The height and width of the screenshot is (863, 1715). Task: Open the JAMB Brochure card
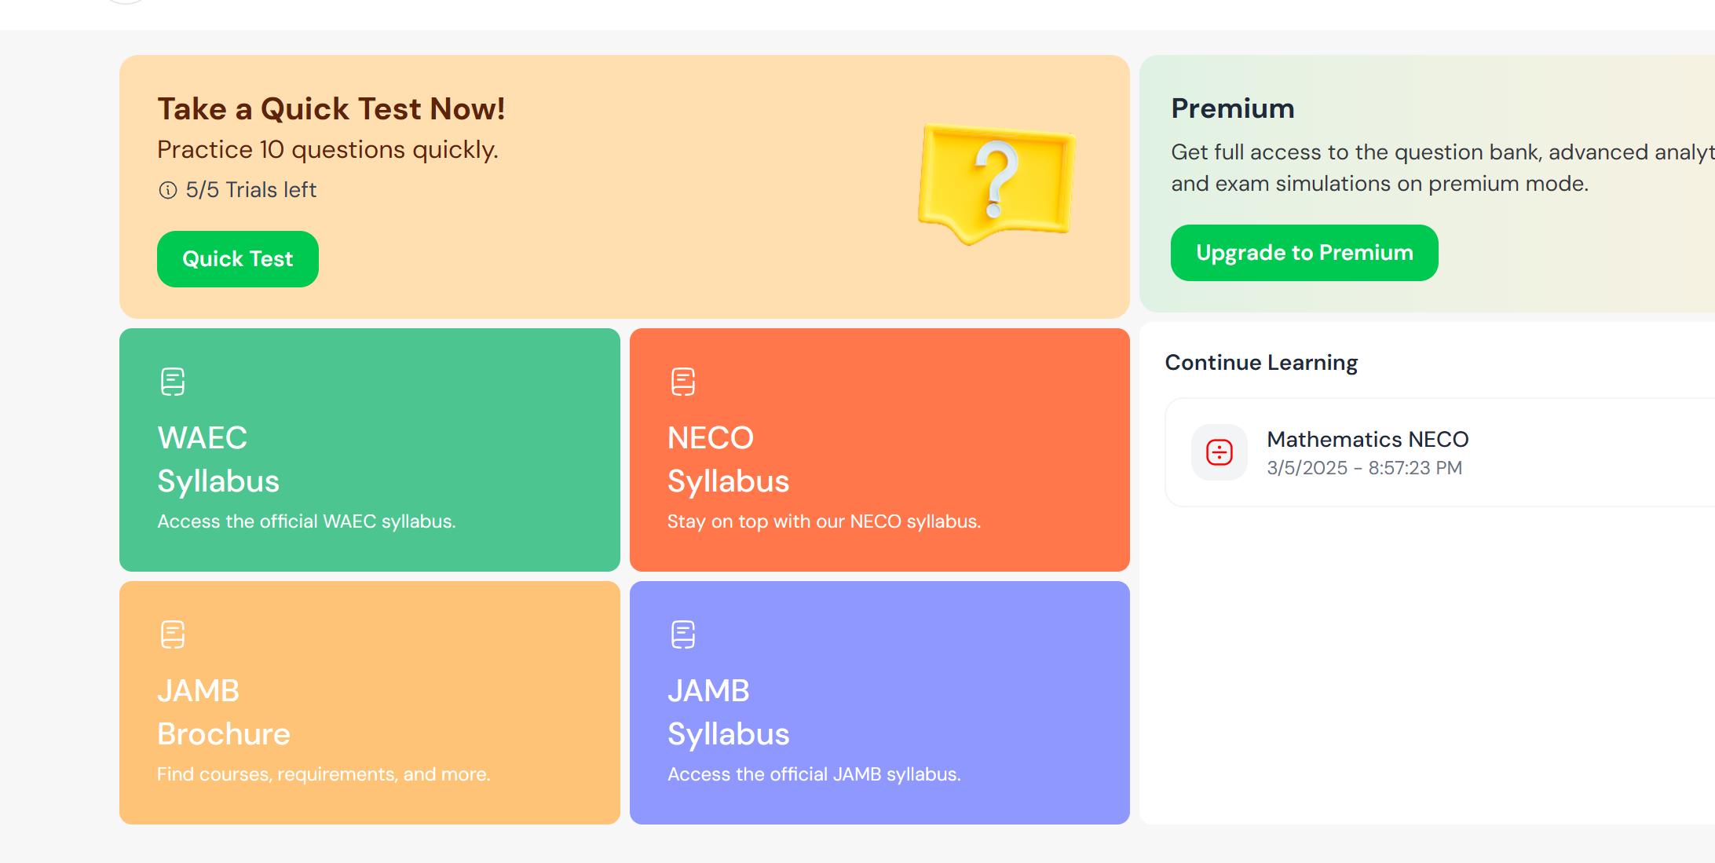369,702
